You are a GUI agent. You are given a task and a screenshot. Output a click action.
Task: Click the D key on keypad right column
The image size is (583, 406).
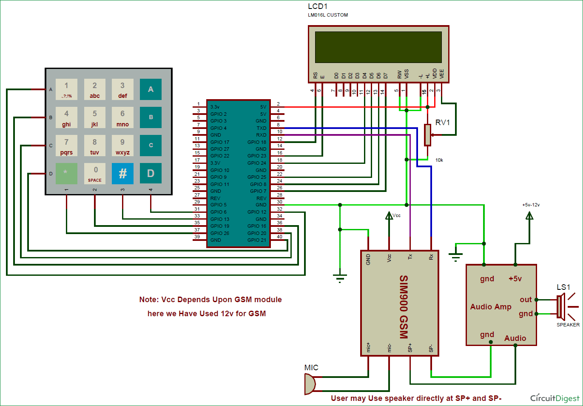151,173
